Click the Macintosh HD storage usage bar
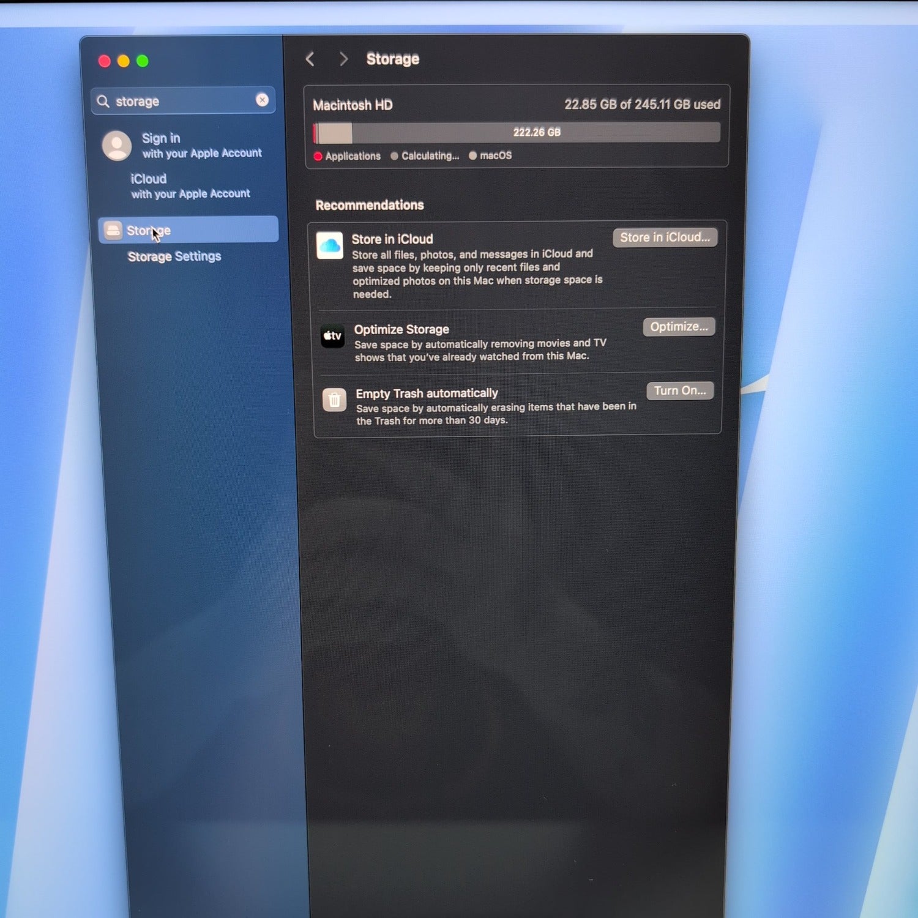 517,132
